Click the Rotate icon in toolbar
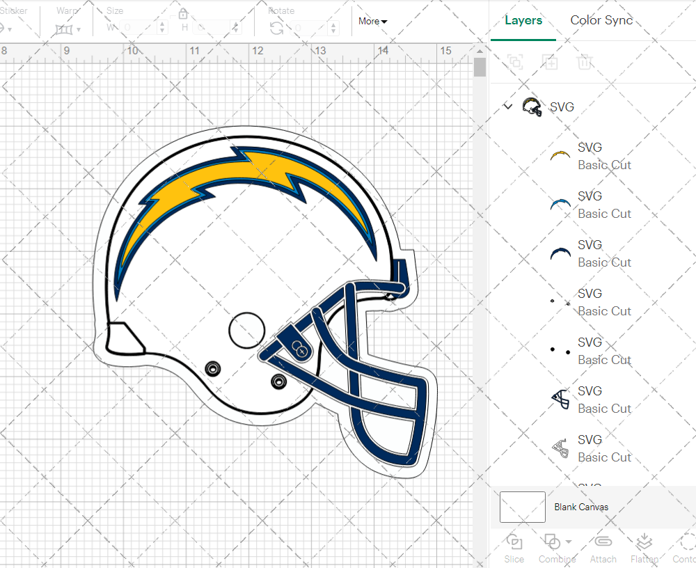Screen dimensions: 696x568 pos(276,28)
